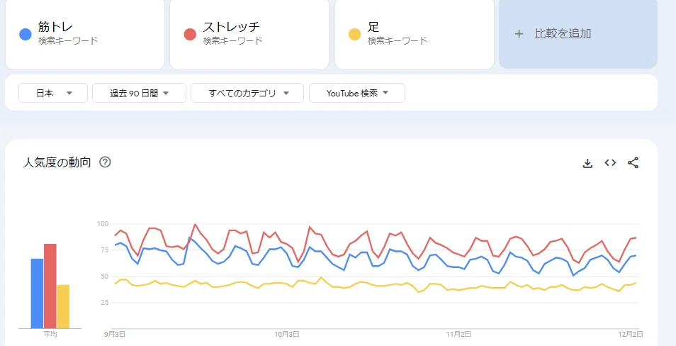Image resolution: width=676 pixels, height=346 pixels.
Task: Add a comparison via 比較を追加
Action: [x=578, y=33]
